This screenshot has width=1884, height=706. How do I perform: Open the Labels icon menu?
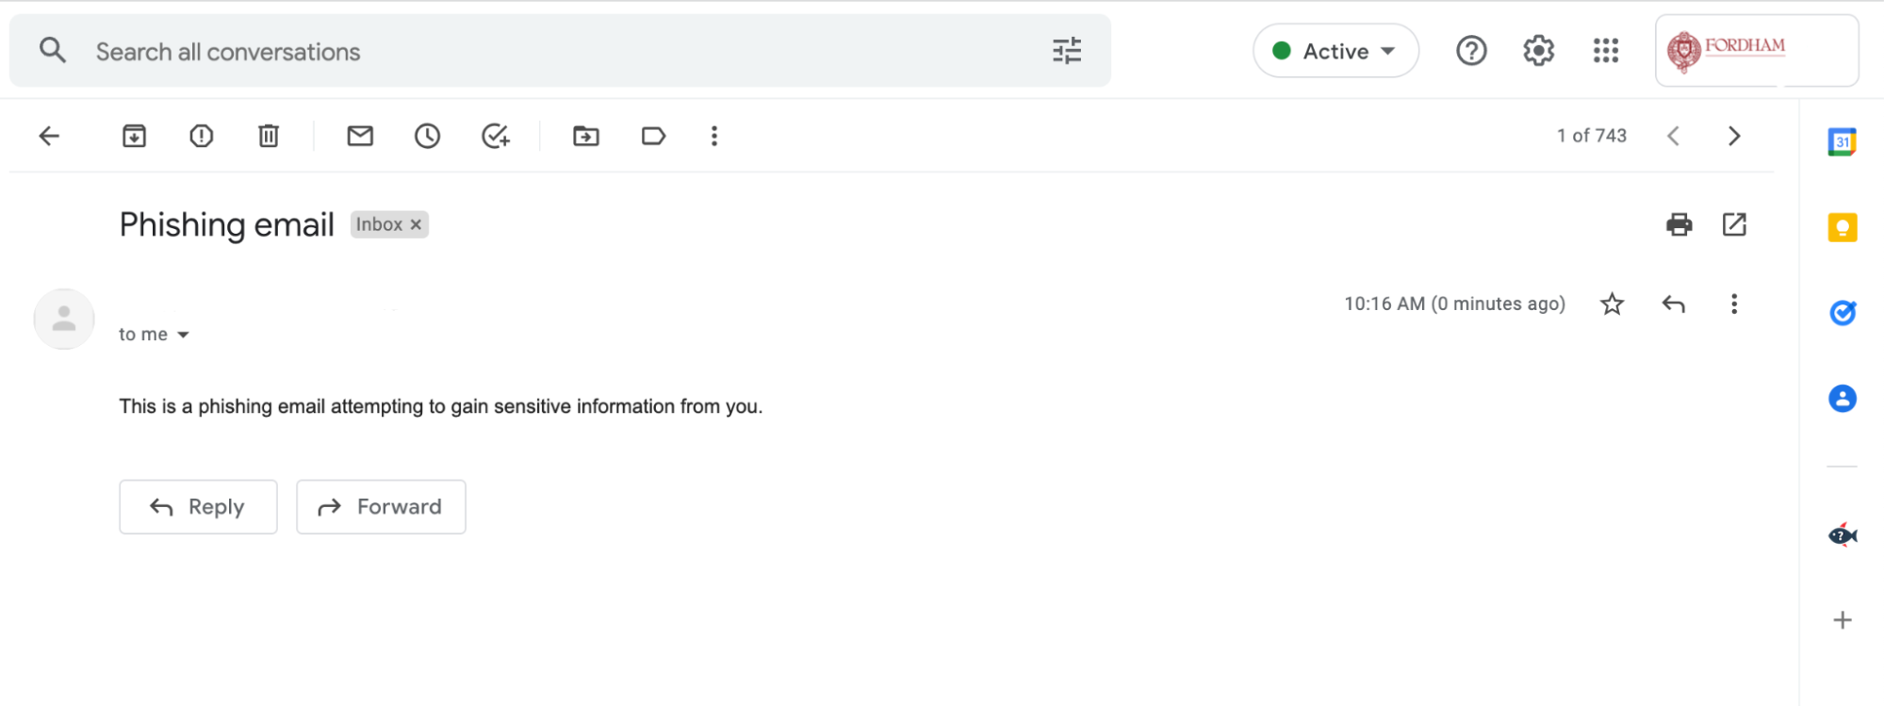[653, 136]
